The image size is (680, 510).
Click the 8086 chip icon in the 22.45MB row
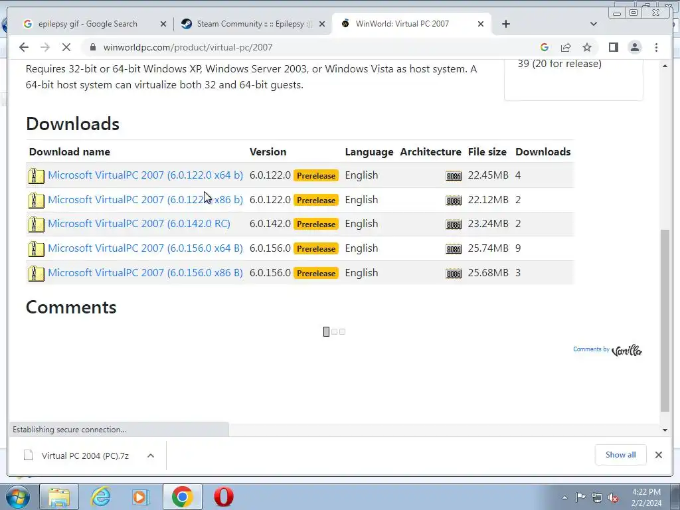[x=454, y=175]
